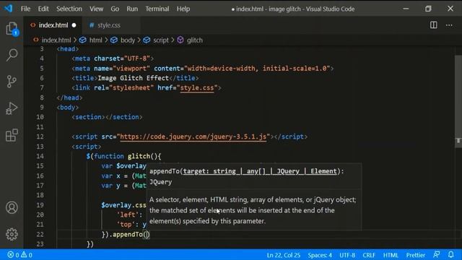The image size is (462, 260).
Task: Open the View menu
Action: [96, 9]
